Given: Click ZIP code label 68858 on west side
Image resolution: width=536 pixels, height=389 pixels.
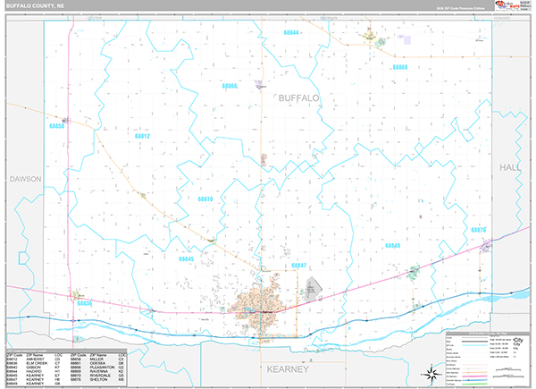Looking at the screenshot, I should (x=57, y=126).
